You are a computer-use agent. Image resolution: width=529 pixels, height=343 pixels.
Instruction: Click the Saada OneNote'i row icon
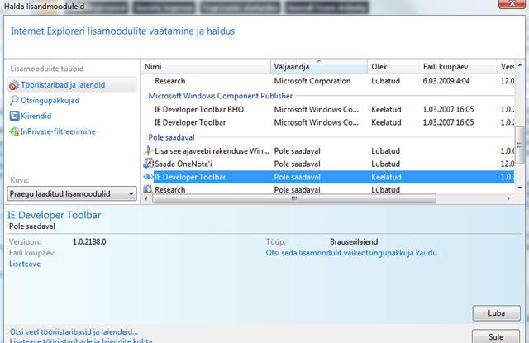[148, 164]
